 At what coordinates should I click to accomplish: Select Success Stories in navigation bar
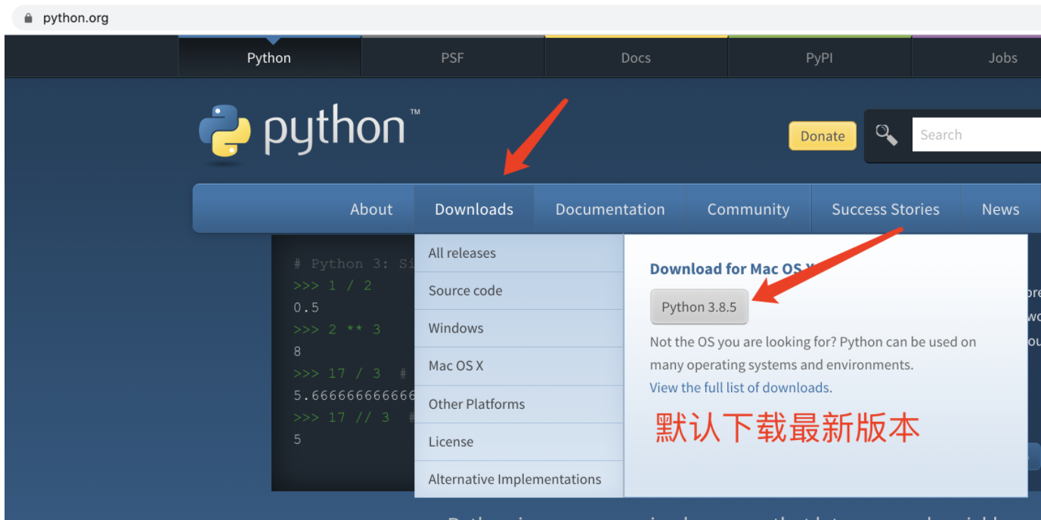[x=885, y=209]
